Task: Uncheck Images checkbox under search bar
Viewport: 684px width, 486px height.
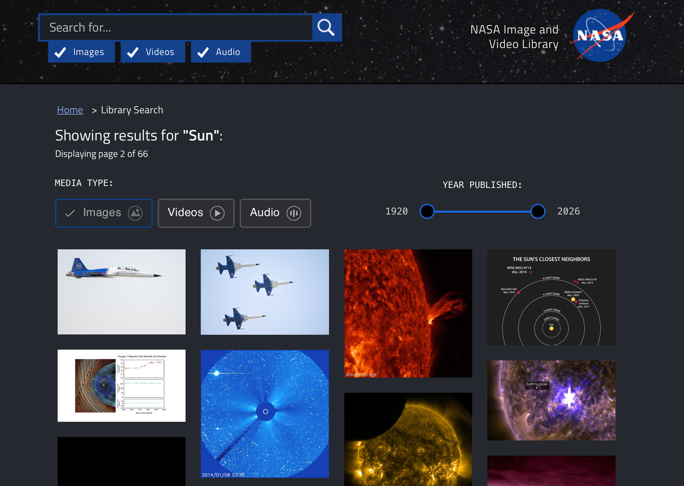Action: coord(81,52)
